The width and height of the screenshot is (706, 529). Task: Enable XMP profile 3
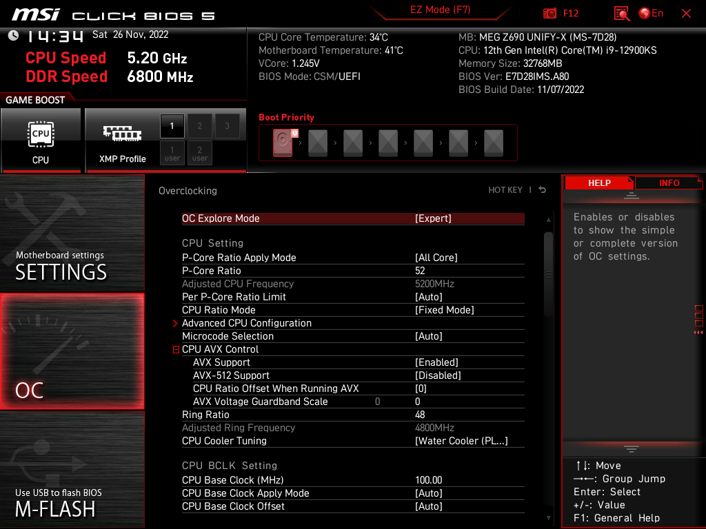tap(227, 126)
